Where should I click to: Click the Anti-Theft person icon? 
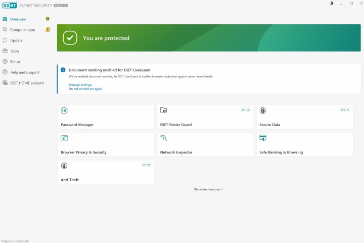point(64,166)
